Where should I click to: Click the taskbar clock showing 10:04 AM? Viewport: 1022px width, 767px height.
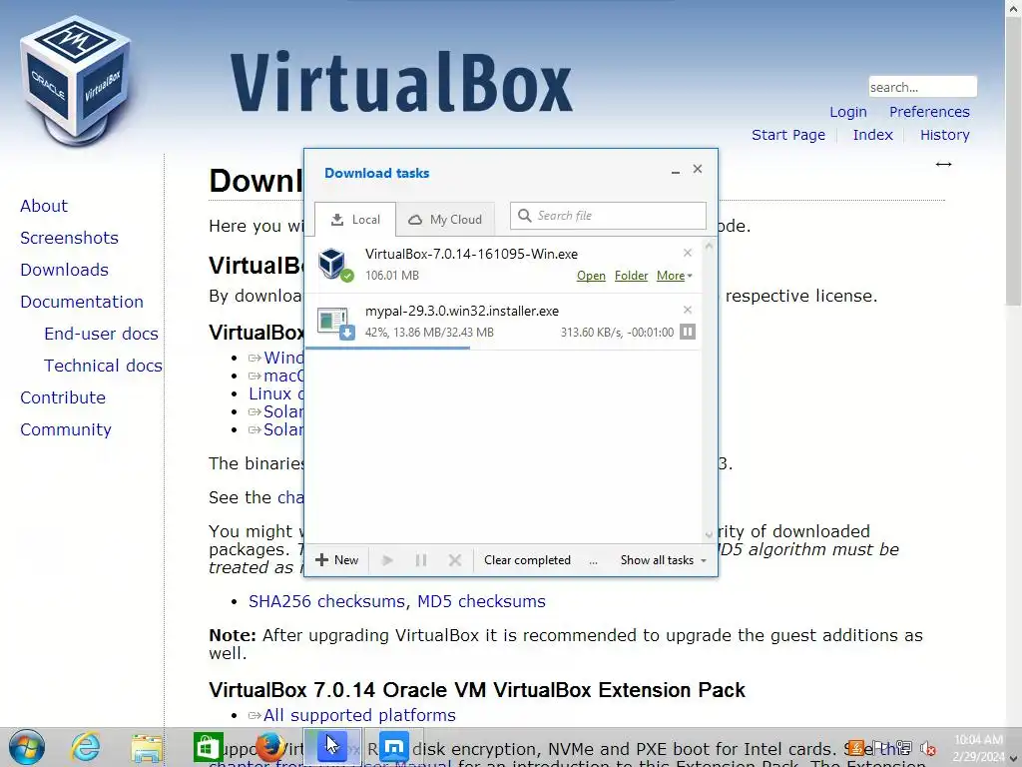pyautogui.click(x=978, y=748)
